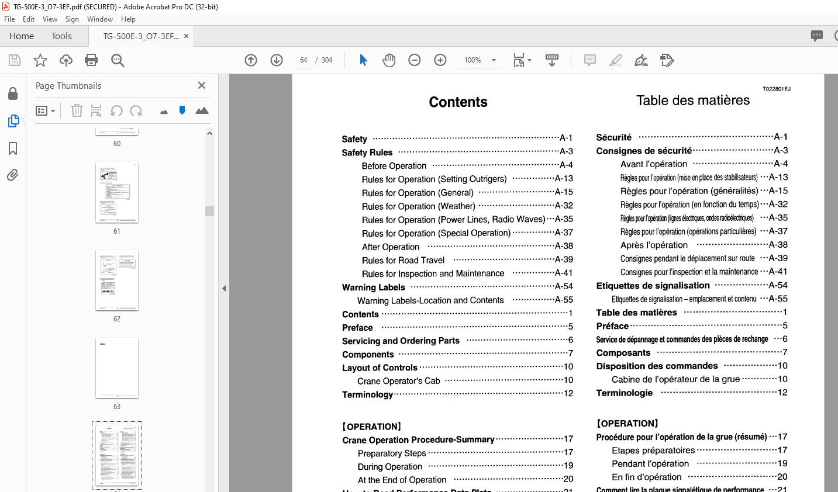Click the Selection arrow tool
This screenshot has width=838, height=492.
pyautogui.click(x=363, y=60)
